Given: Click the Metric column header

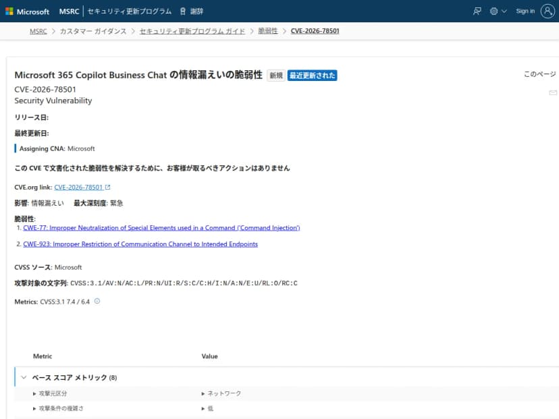Looking at the screenshot, I should click(43, 356).
